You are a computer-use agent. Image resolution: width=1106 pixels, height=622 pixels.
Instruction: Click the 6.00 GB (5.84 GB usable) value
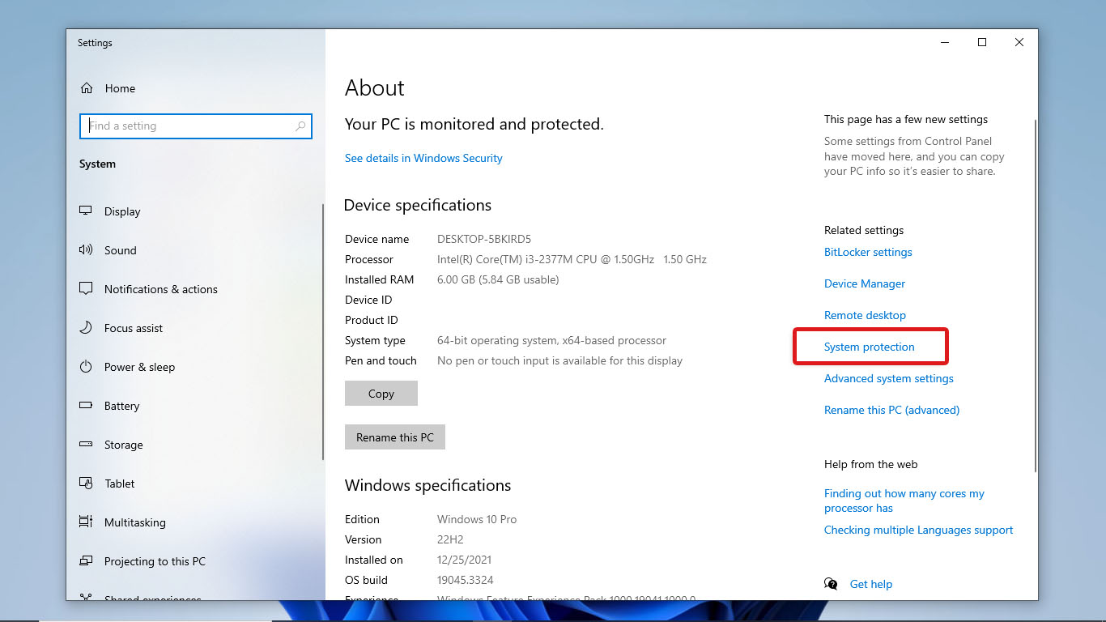click(x=498, y=279)
